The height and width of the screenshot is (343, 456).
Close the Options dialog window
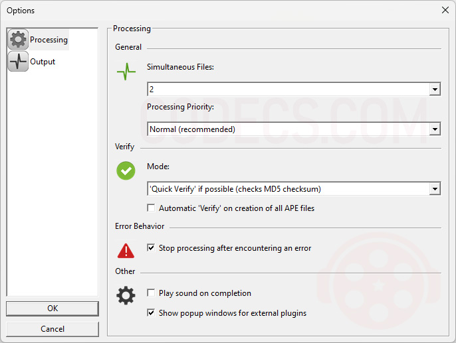pos(445,10)
